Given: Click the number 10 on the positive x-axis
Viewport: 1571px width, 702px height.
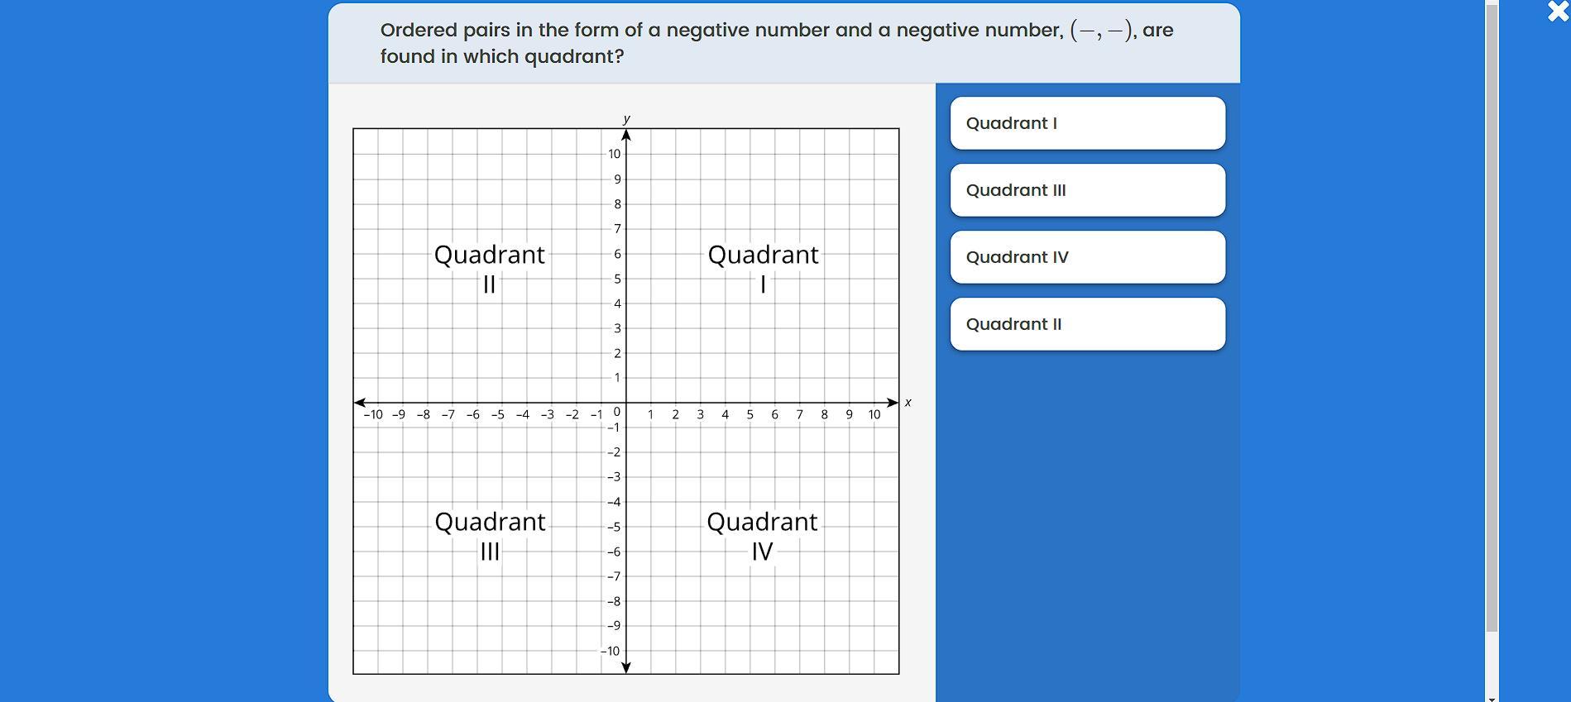Looking at the screenshot, I should click(x=874, y=415).
